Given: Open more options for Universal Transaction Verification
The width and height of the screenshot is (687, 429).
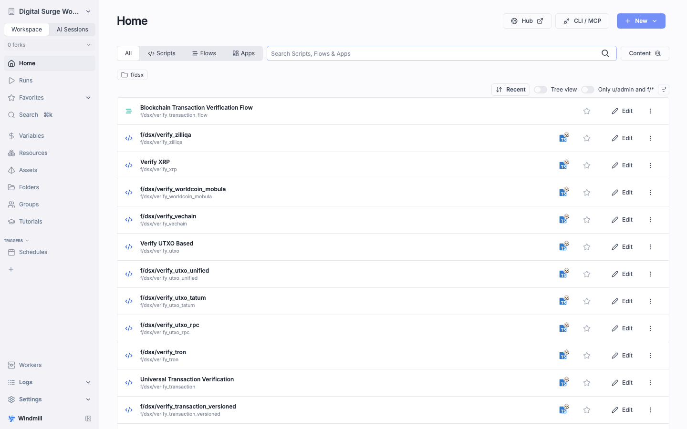Looking at the screenshot, I should pyautogui.click(x=650, y=383).
